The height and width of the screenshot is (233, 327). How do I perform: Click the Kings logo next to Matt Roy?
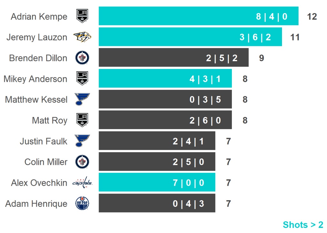click(82, 120)
